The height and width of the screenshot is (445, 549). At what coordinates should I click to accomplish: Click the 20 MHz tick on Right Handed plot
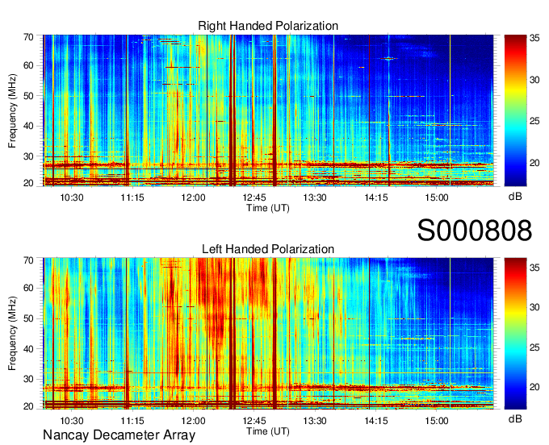click(x=28, y=184)
